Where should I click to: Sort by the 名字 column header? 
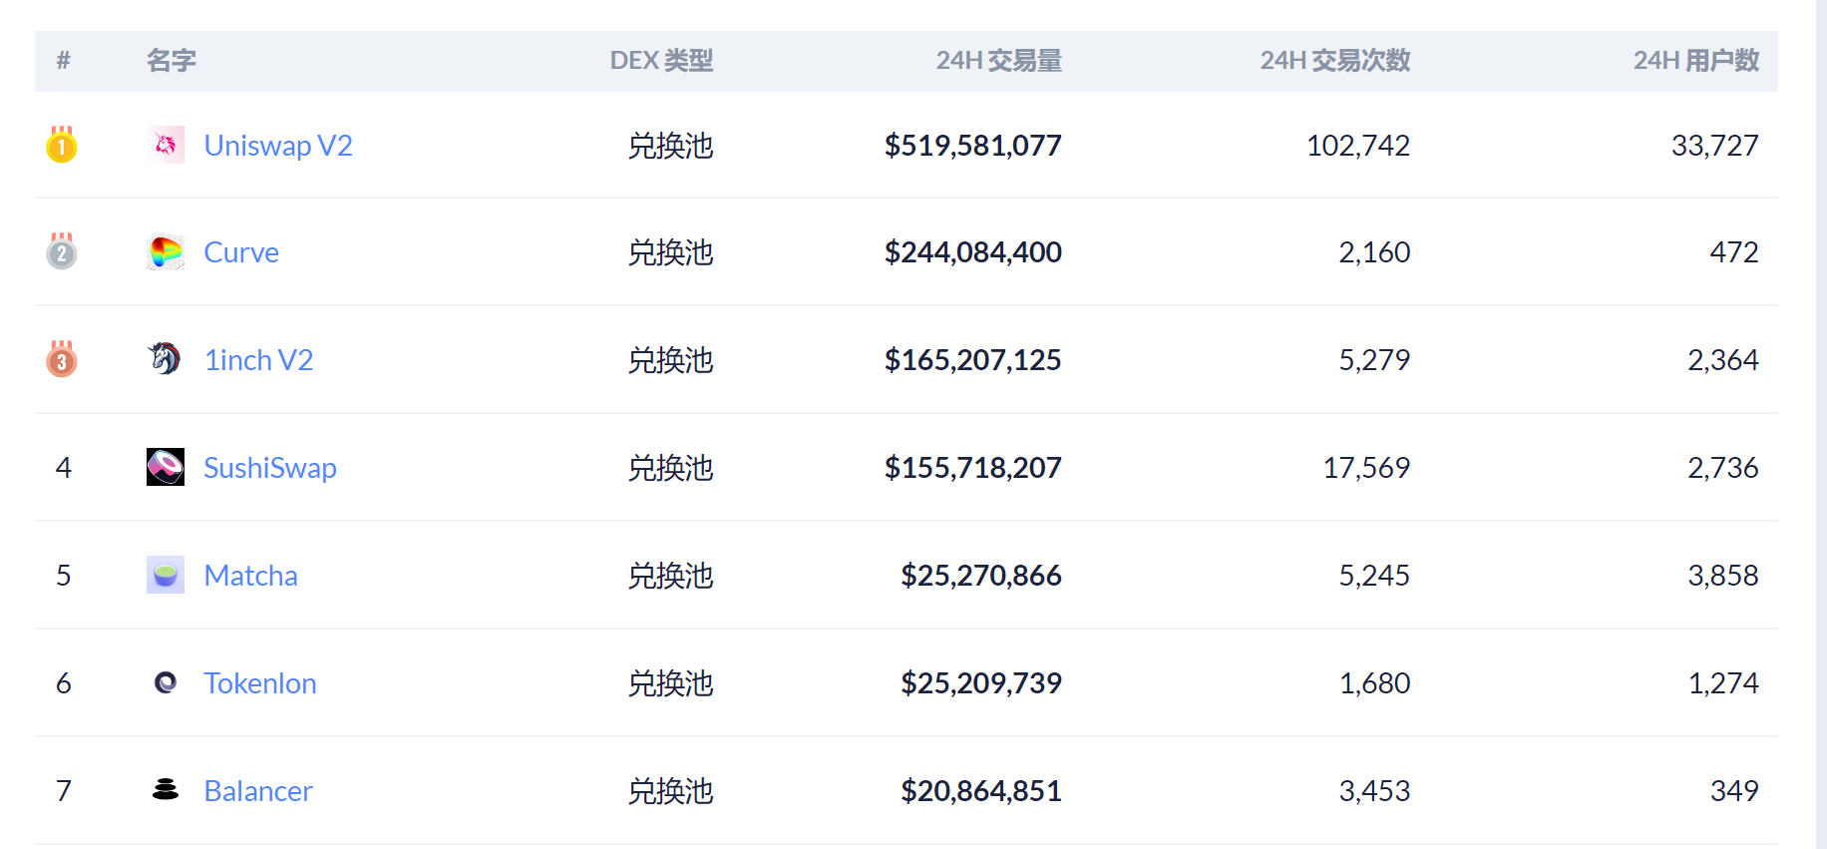[172, 61]
